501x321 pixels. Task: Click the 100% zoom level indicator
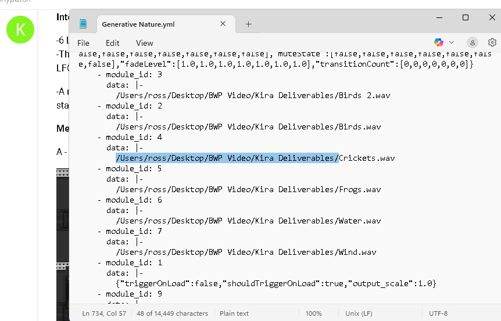point(313,313)
